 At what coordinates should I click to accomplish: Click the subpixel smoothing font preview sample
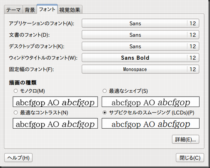(x=150, y=123)
